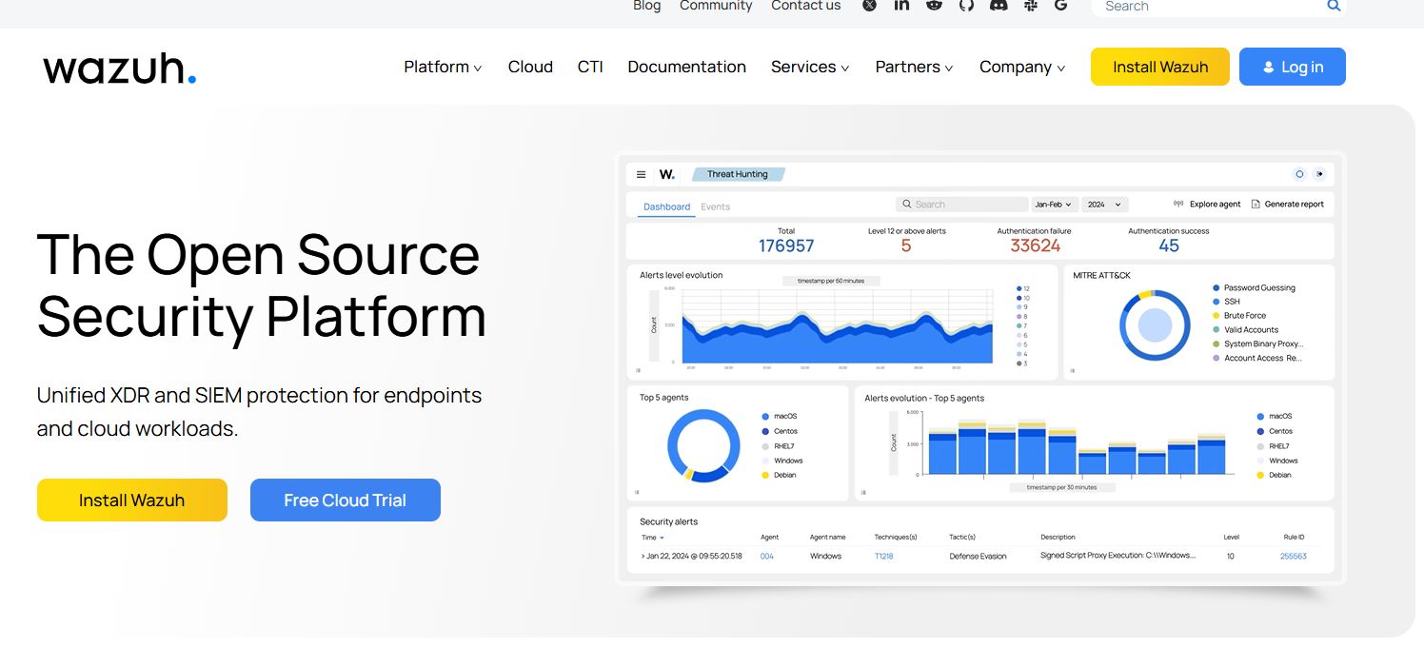Focus the dashboard Search field
Screen dimensions: 1424x648
pyautogui.click(x=962, y=205)
